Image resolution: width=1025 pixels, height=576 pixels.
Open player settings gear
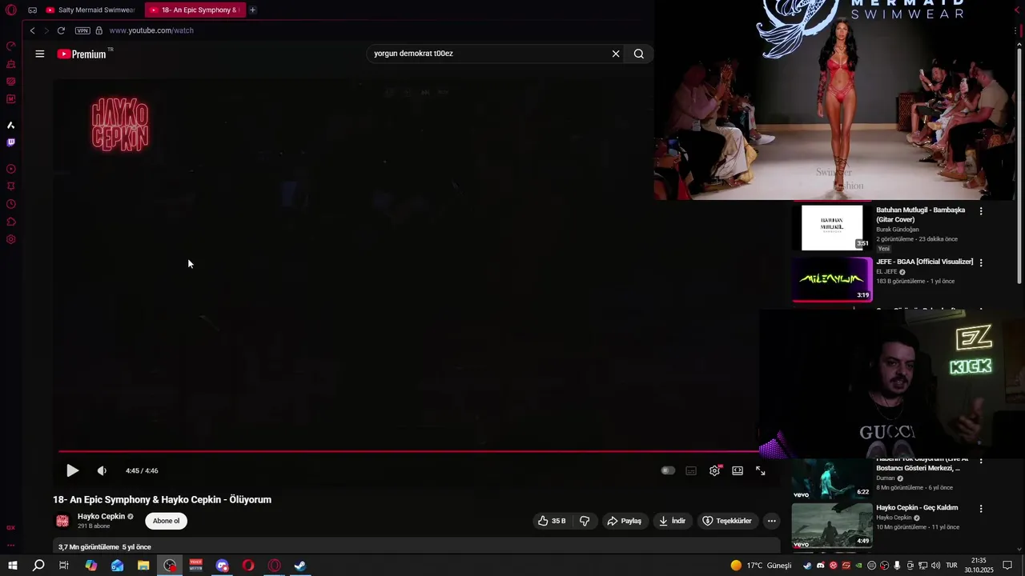[x=715, y=470]
